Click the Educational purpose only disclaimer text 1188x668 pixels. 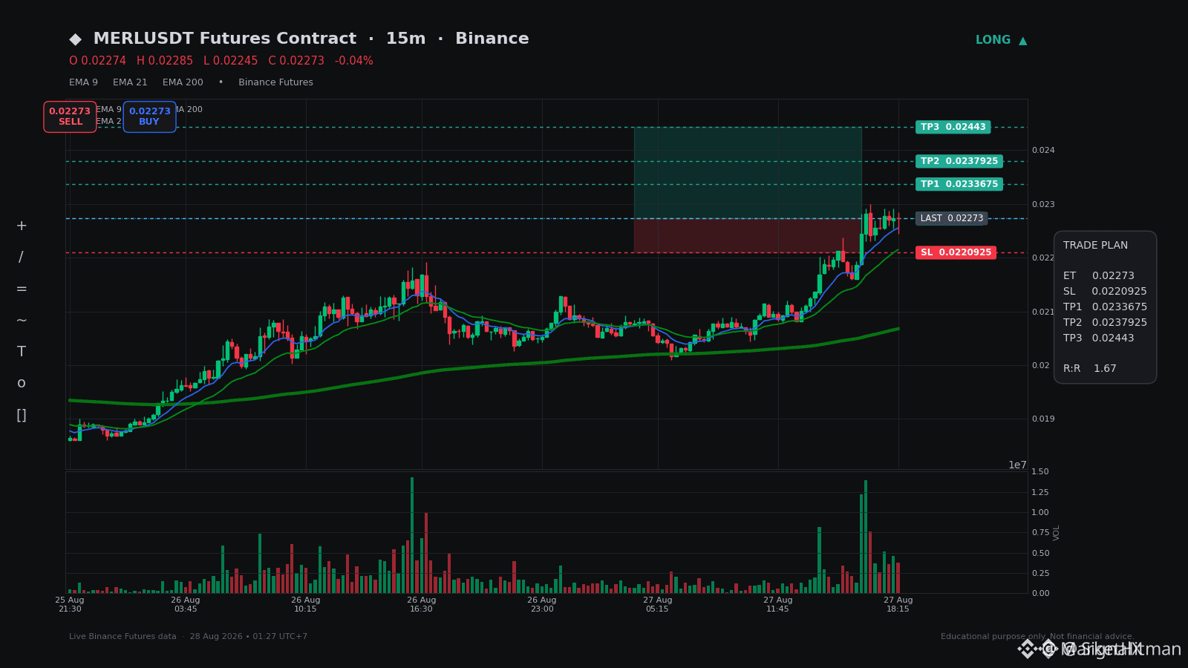1037,637
